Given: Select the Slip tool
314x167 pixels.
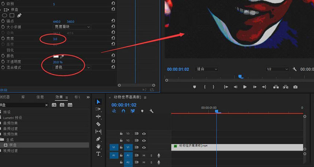Looking at the screenshot, I should coord(98,131).
